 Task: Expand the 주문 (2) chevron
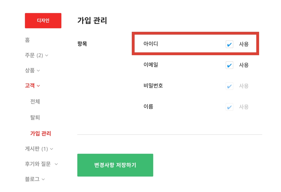click(47, 55)
